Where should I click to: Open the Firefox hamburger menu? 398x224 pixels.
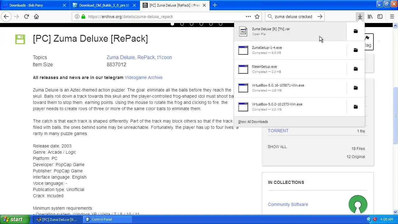click(392, 16)
